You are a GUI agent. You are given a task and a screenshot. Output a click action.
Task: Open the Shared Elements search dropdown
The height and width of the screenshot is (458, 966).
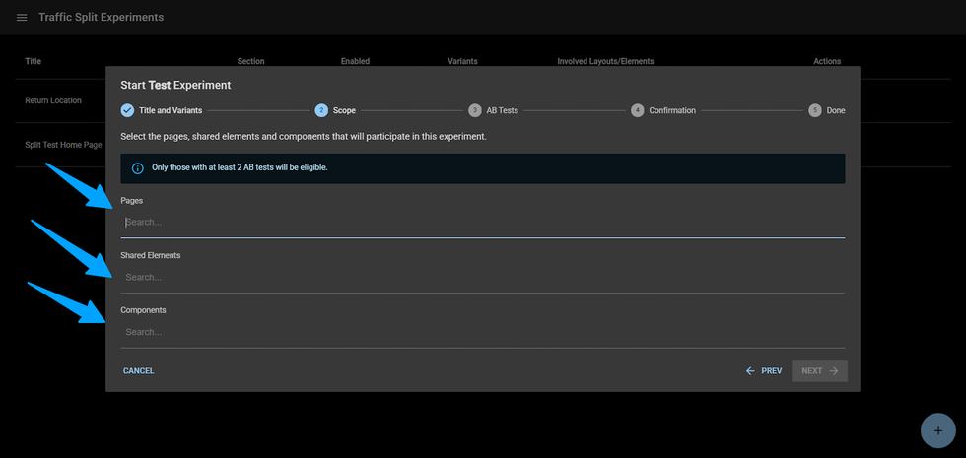(483, 278)
